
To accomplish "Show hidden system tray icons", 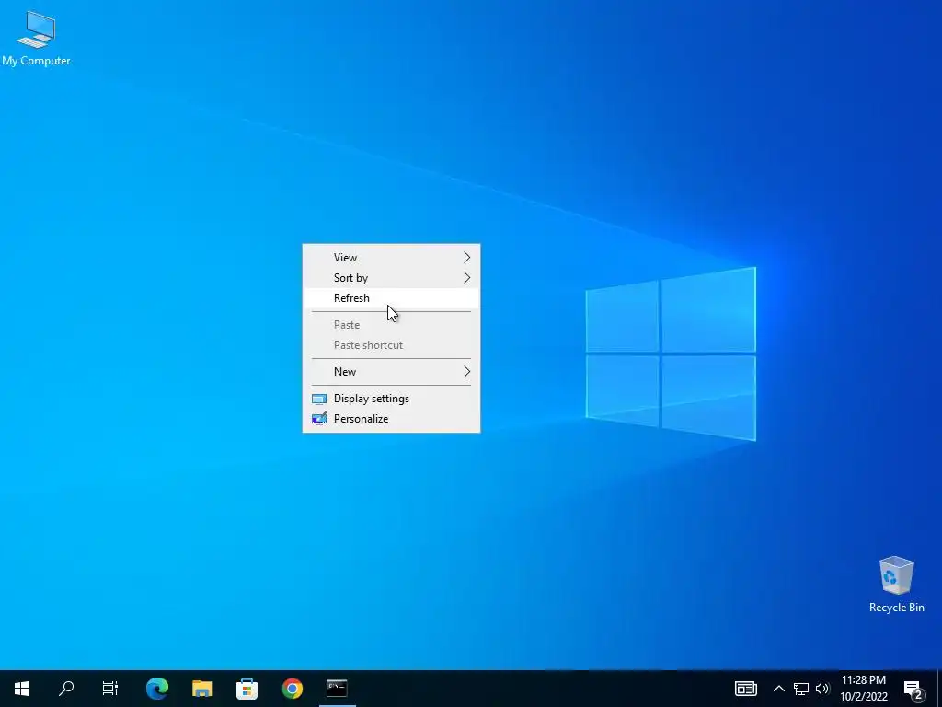I will coord(778,689).
